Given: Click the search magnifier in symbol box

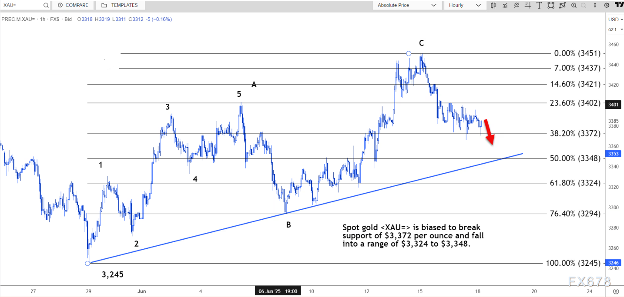Looking at the screenshot, I should point(46,5).
